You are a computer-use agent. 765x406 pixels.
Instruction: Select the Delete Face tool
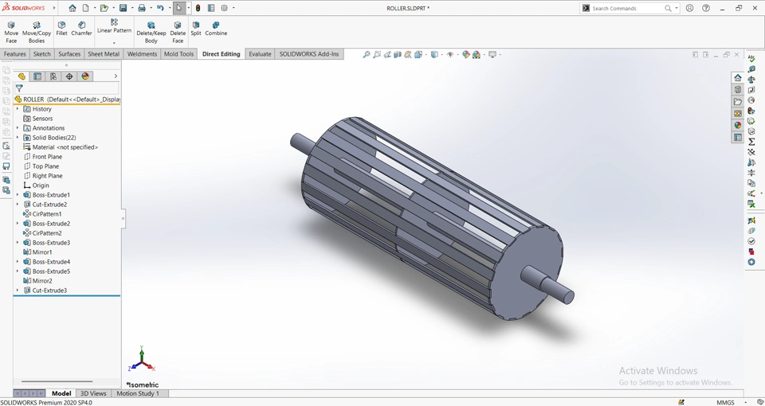[x=178, y=32]
